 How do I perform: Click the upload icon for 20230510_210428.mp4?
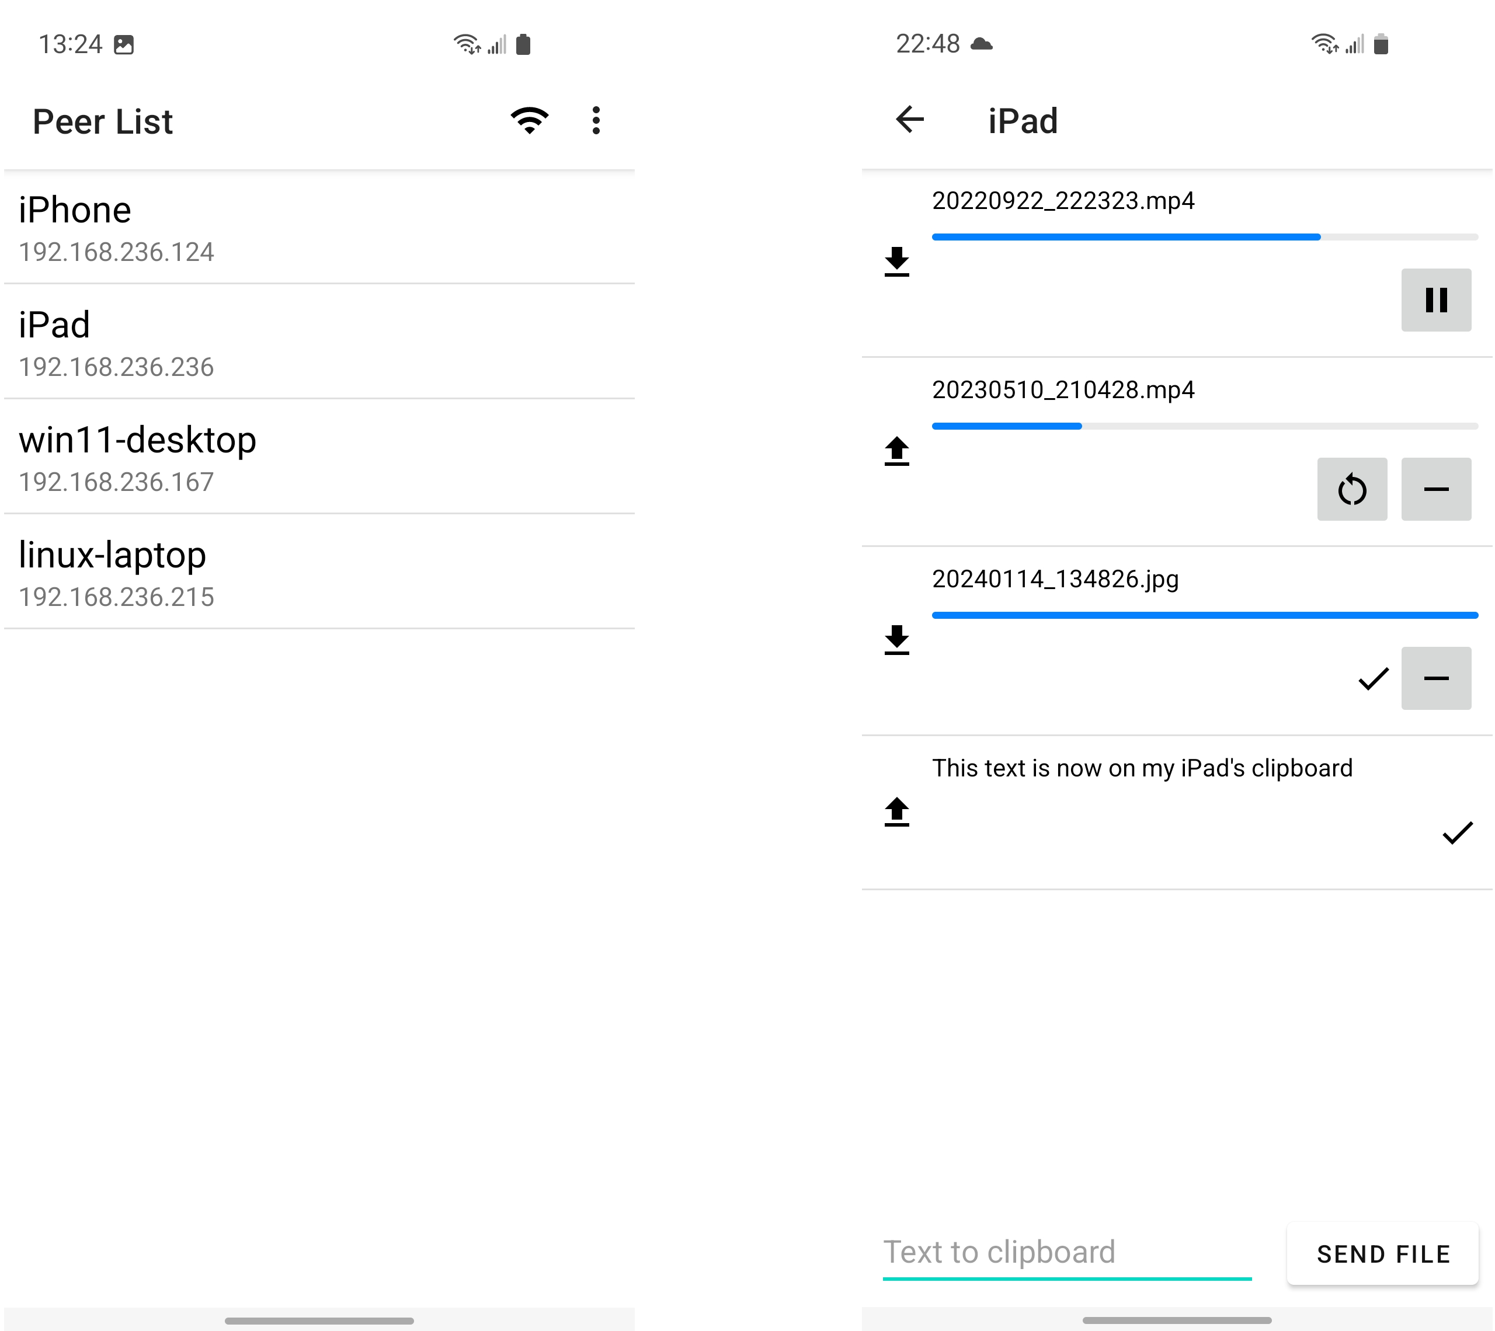point(896,451)
